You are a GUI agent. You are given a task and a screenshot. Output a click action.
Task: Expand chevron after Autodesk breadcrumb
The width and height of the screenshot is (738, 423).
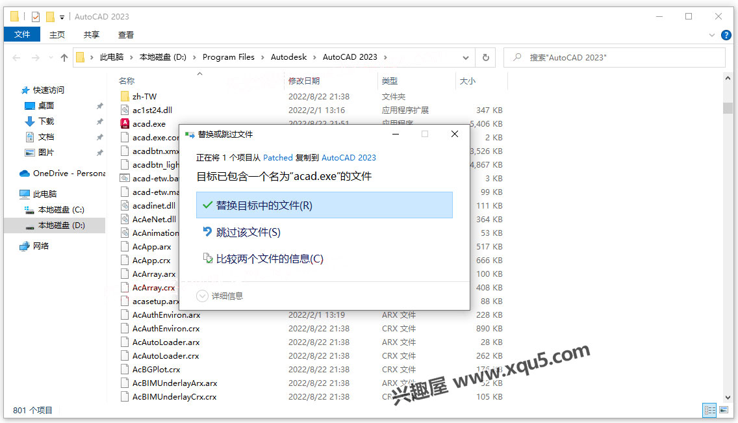315,57
